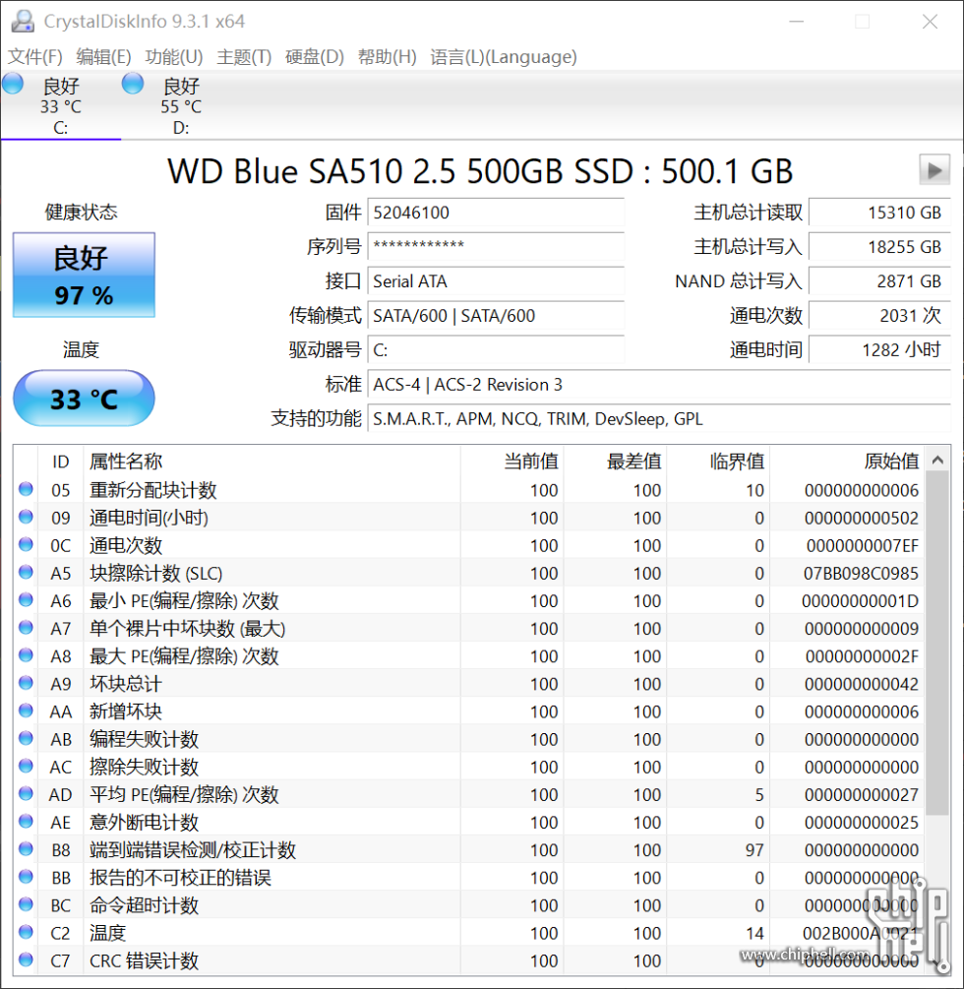Image resolution: width=964 pixels, height=989 pixels.
Task: Click the 属性名称 column header
Action: point(271,462)
